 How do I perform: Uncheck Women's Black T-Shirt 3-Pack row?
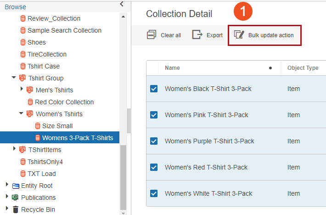(154, 89)
